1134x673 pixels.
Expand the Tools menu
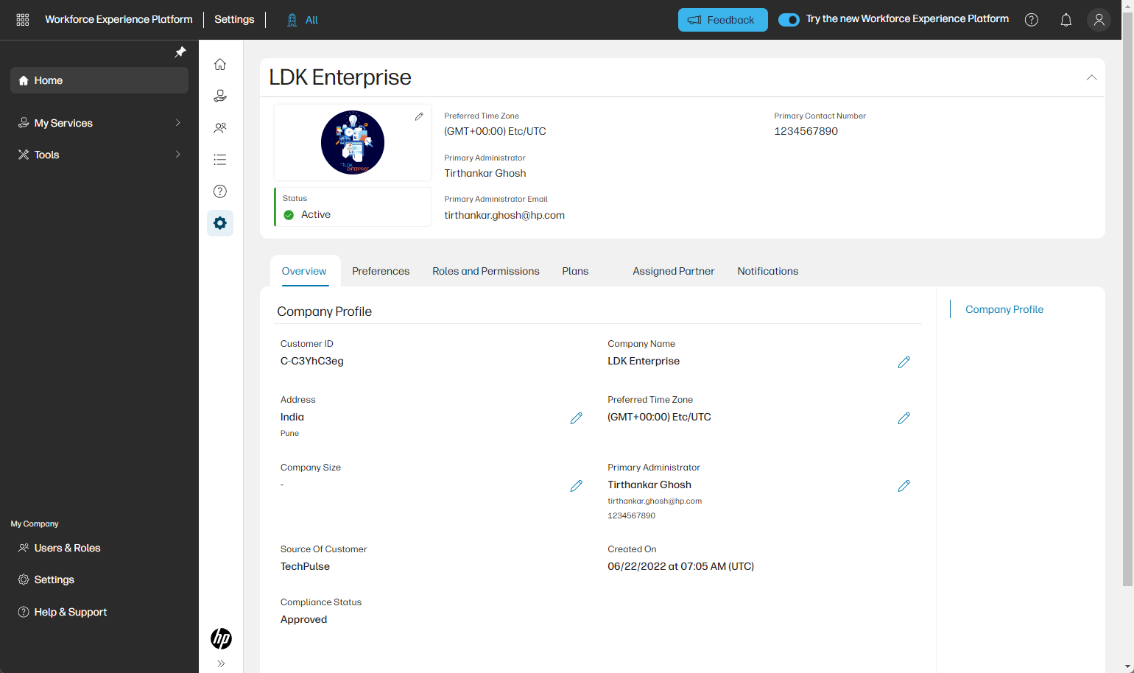coord(99,155)
